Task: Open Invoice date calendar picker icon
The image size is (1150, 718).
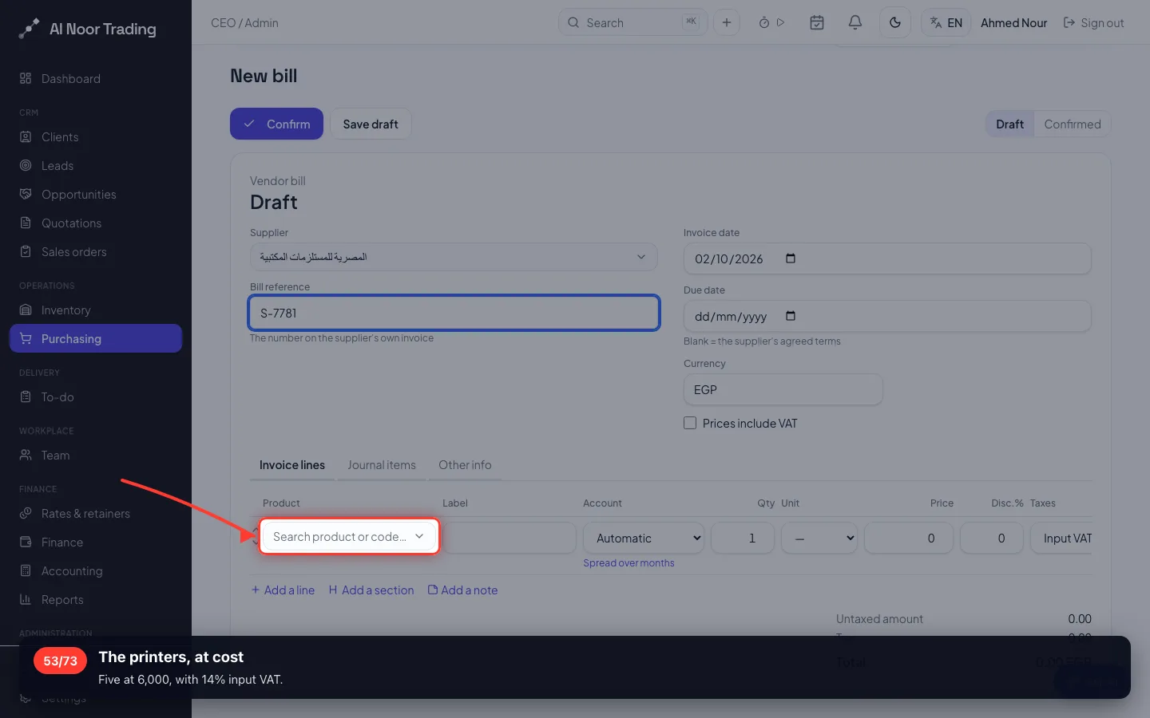Action: point(791,258)
